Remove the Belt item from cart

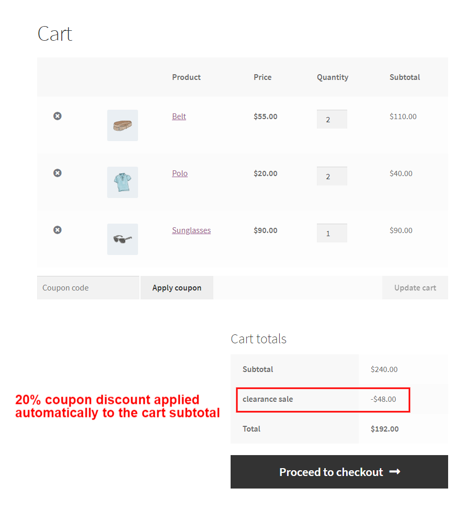pyautogui.click(x=58, y=116)
